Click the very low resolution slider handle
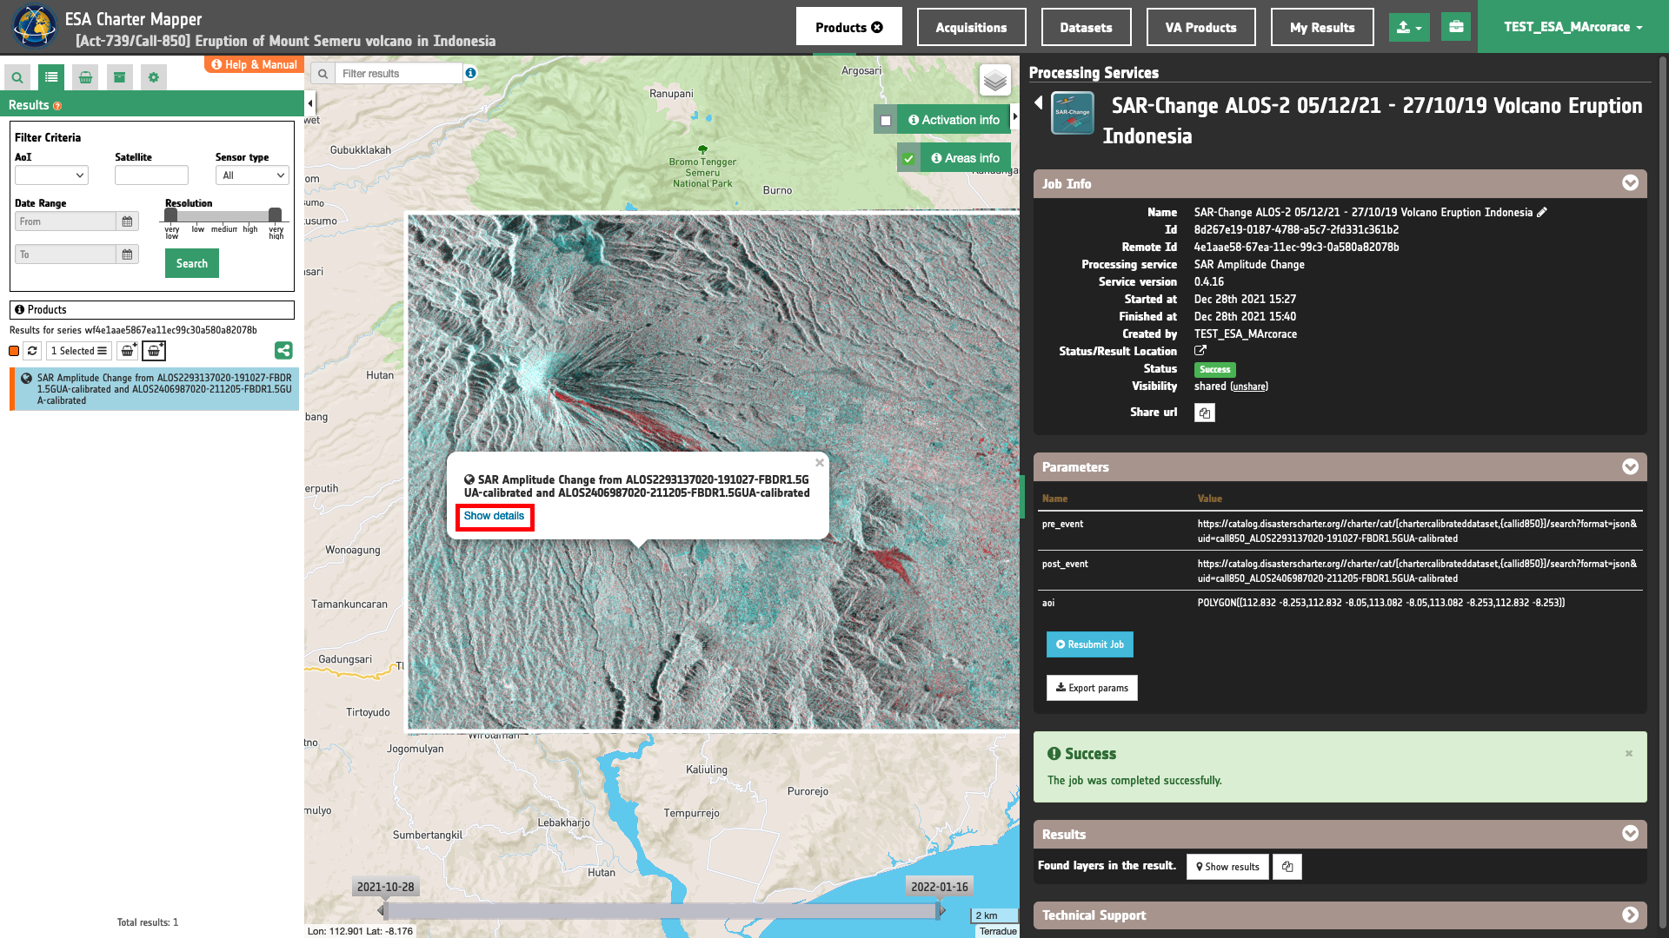The height and width of the screenshot is (938, 1669). pyautogui.click(x=171, y=215)
